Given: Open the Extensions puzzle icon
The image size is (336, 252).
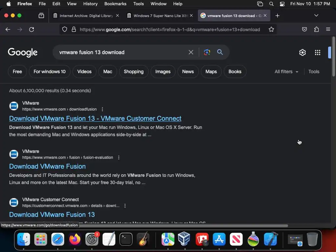Looking at the screenshot, I should click(x=316, y=29).
